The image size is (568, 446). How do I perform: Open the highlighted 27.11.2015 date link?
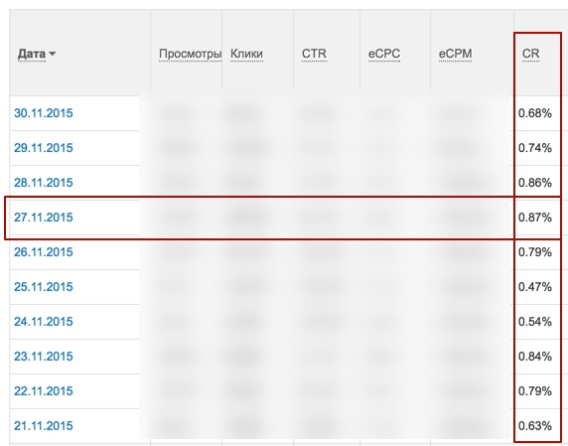coord(44,218)
